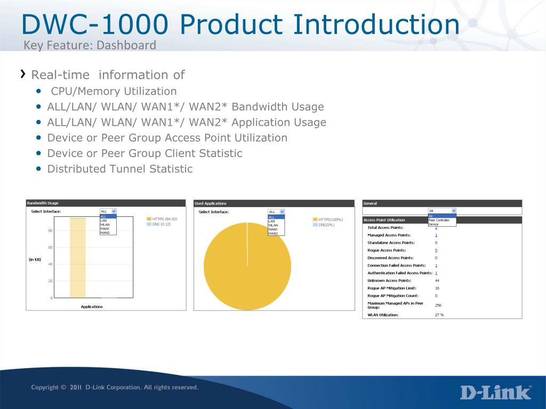Click the Rogue AP Mitigation Count label
Image resolution: width=546 pixels, height=409 pixels.
(x=393, y=296)
